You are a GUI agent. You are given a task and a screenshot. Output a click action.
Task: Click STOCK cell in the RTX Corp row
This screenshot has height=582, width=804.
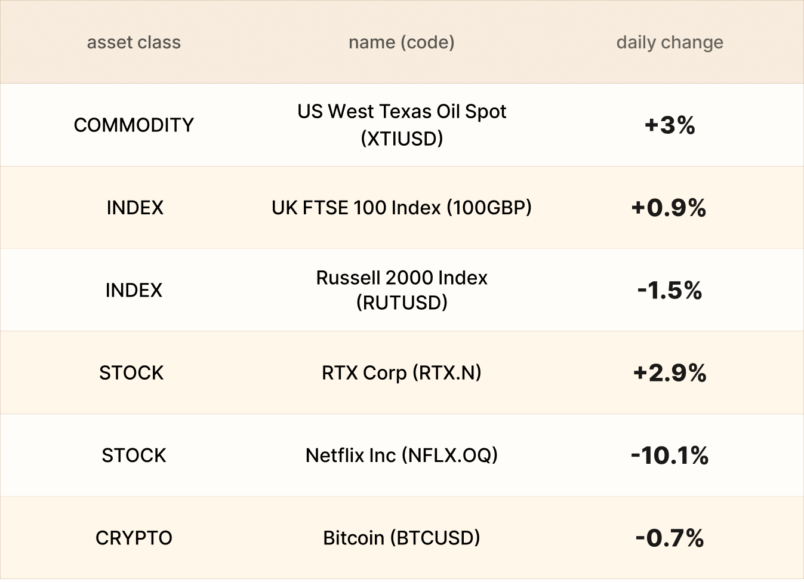131,372
